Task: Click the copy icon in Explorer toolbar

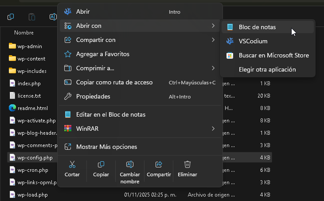Action: point(11,17)
